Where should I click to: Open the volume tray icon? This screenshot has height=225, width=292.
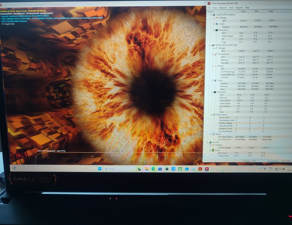[x=280, y=169]
